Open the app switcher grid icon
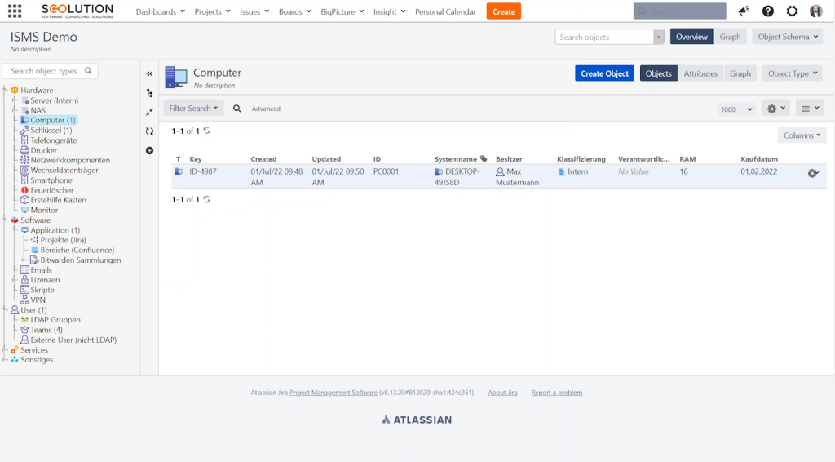835x462 pixels. point(15,11)
